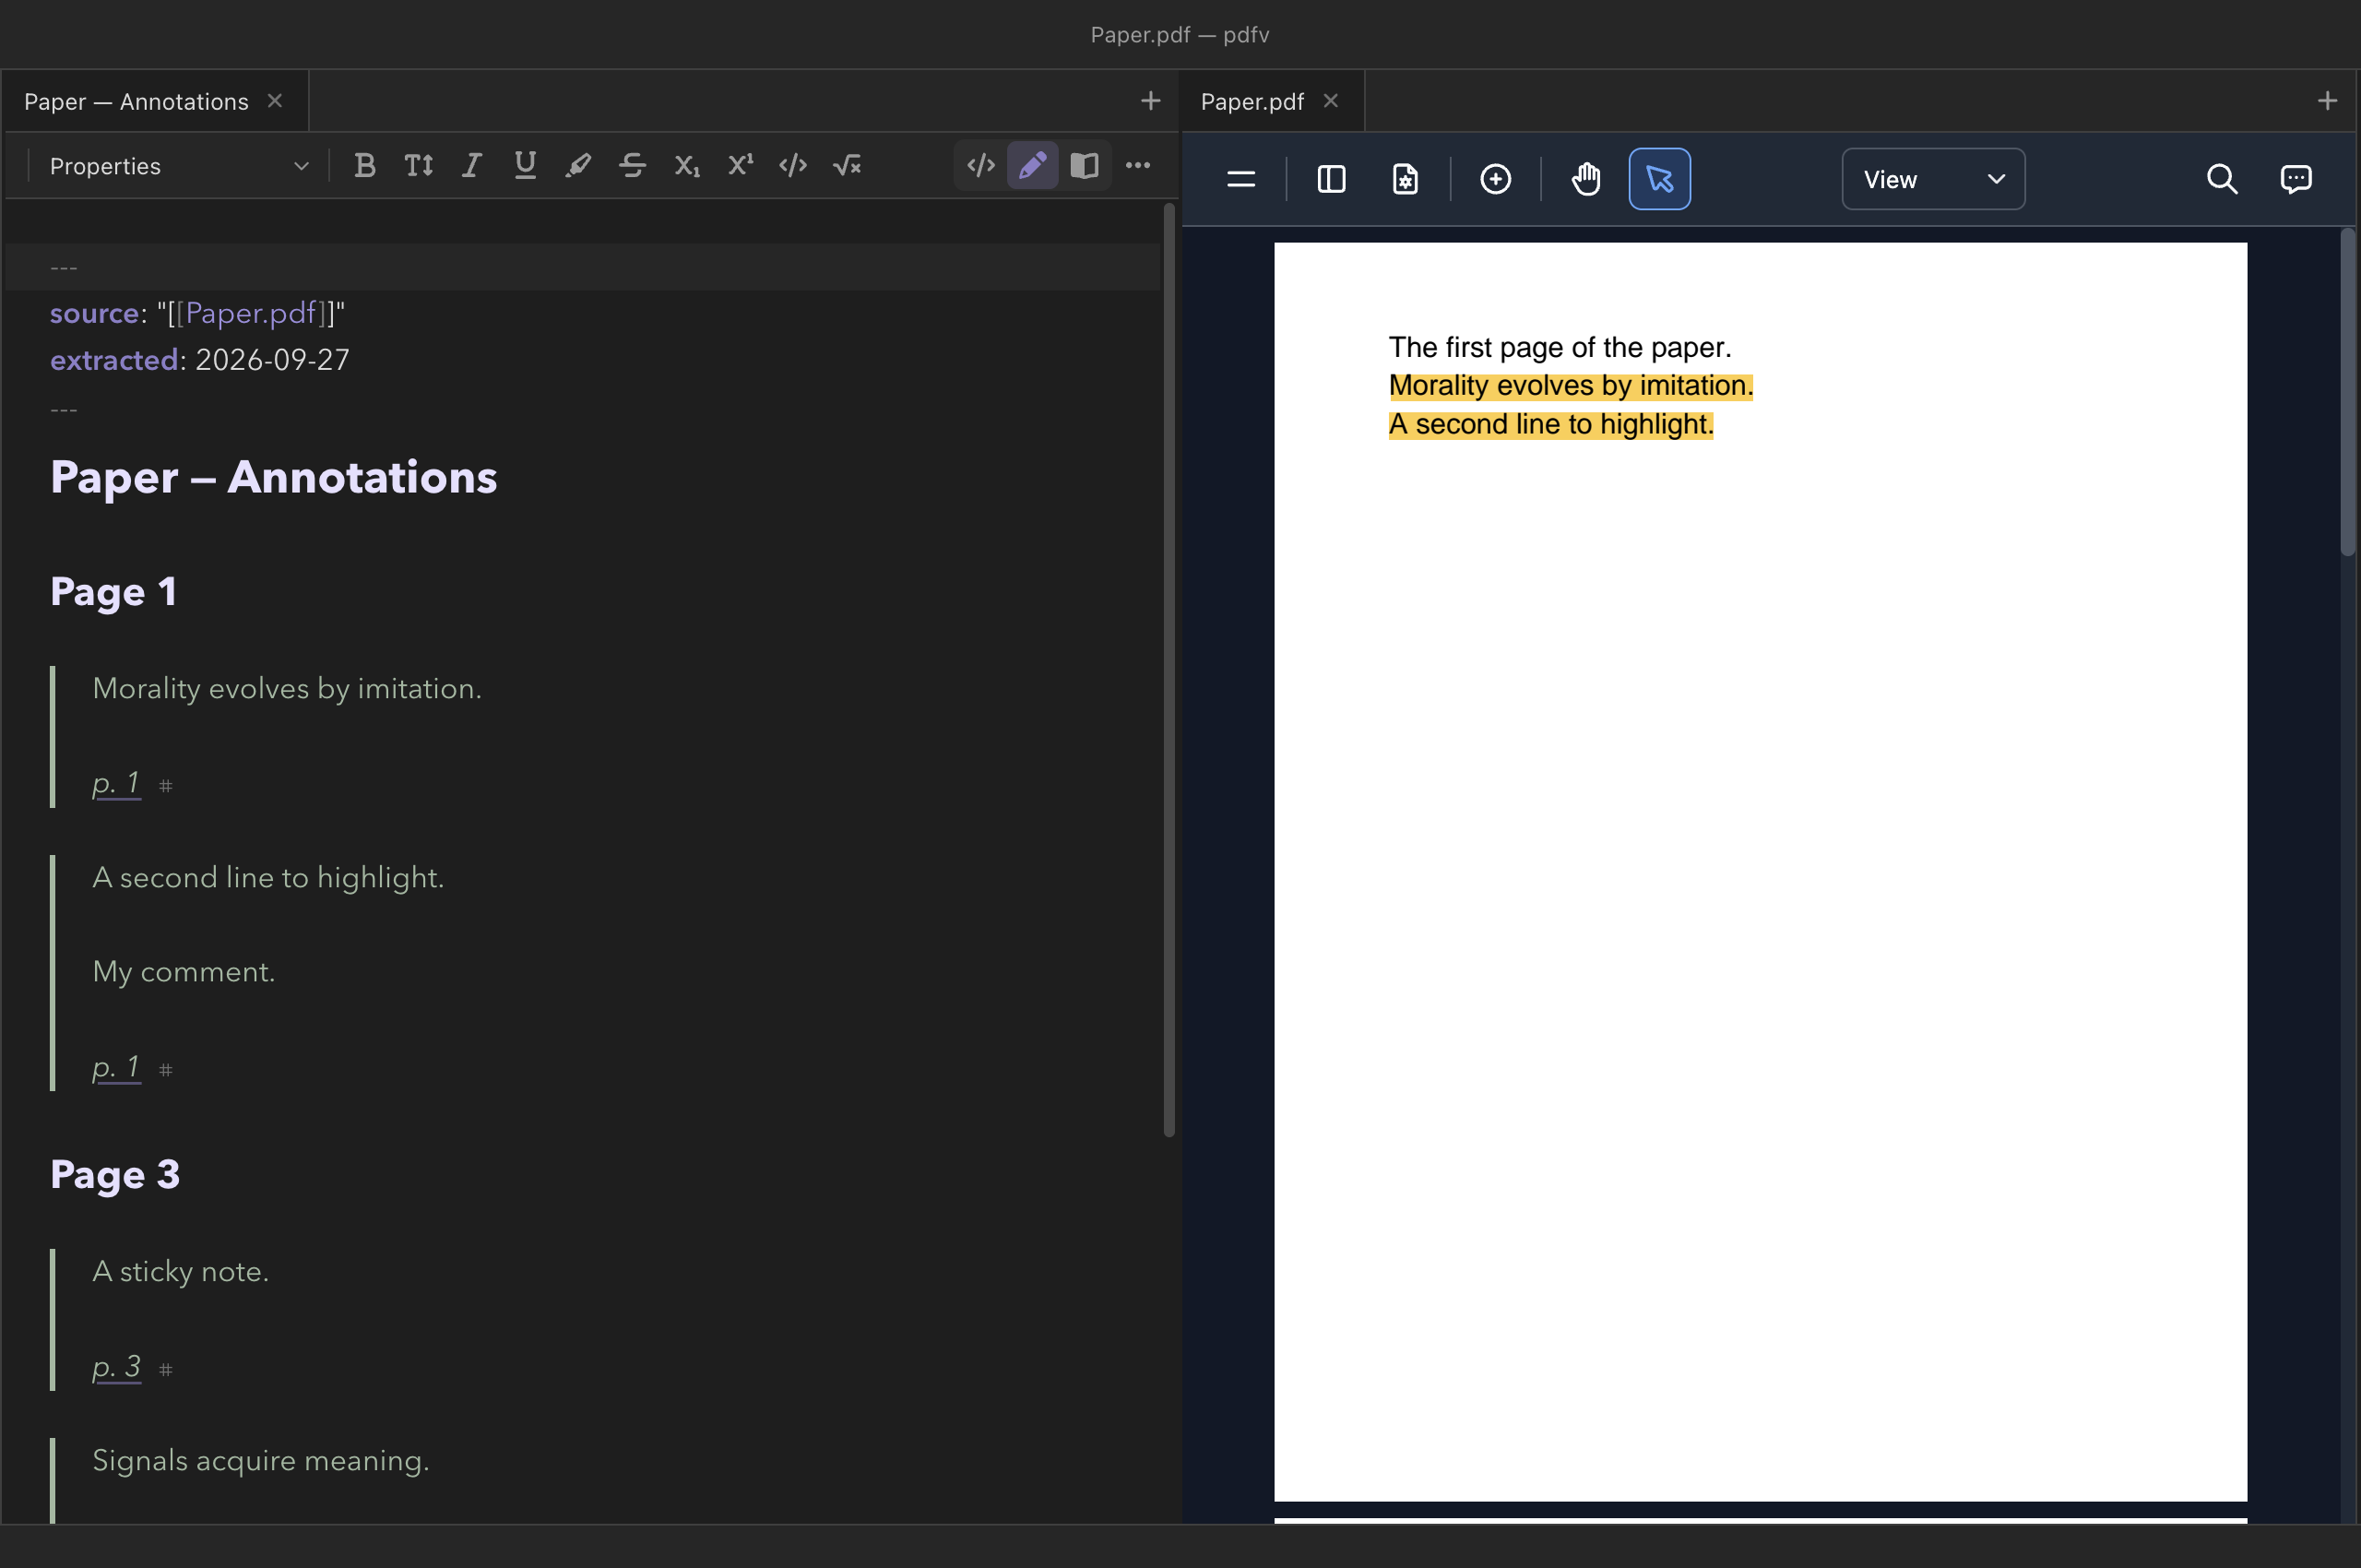Open the PDF document settings icon
The width and height of the screenshot is (2361, 1568).
[1405, 179]
